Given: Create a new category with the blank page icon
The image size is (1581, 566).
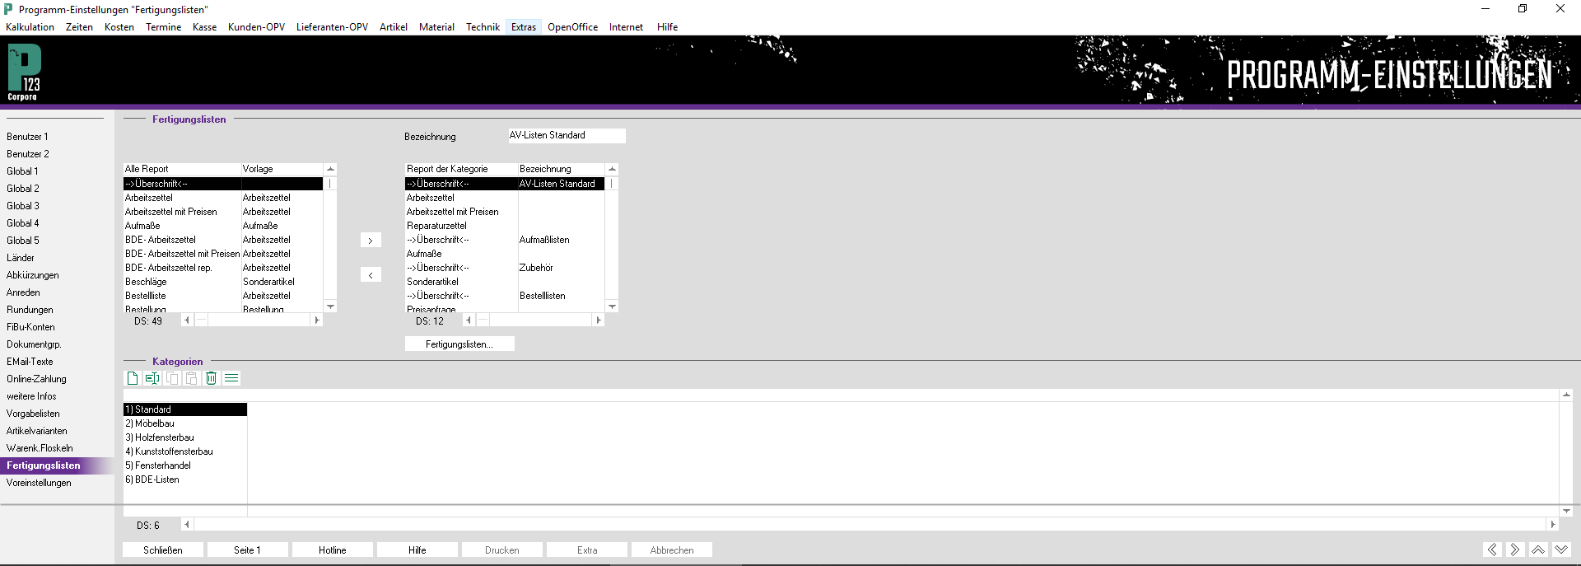Looking at the screenshot, I should 132,378.
